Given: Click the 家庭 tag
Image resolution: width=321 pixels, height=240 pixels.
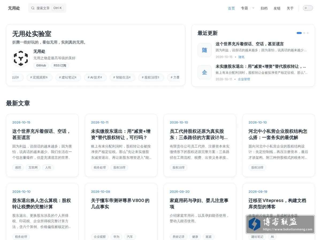Looking at the screenshot, I should [209, 237].
